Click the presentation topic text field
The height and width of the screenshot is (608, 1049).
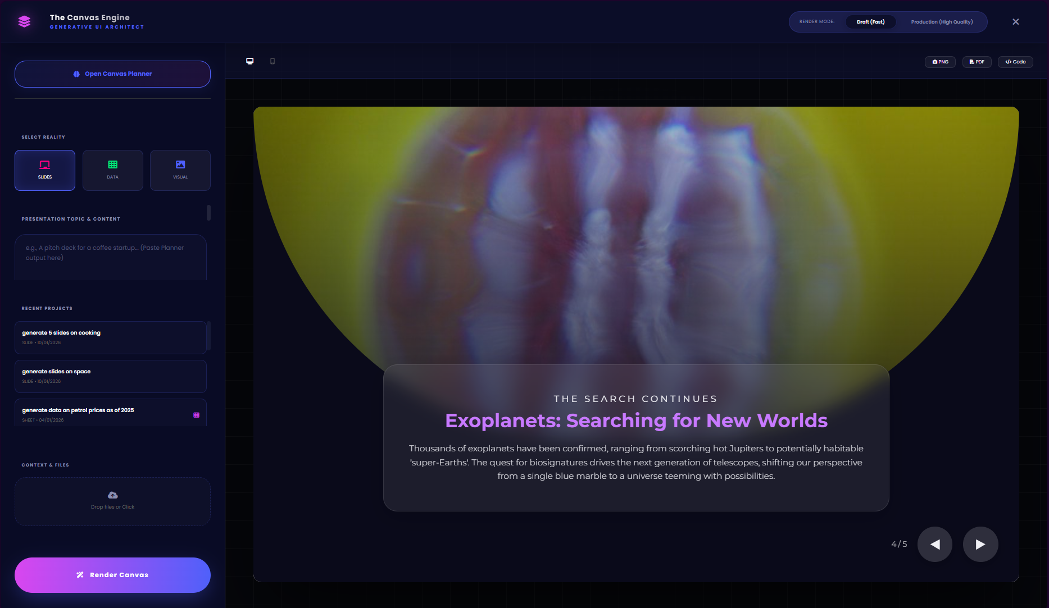110,257
